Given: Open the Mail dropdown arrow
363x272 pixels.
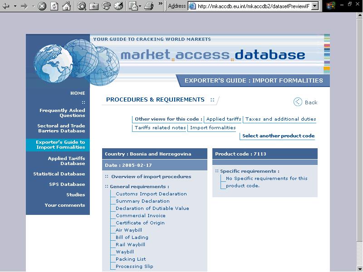Looking at the screenshot, I should pyautogui.click(x=140, y=6).
